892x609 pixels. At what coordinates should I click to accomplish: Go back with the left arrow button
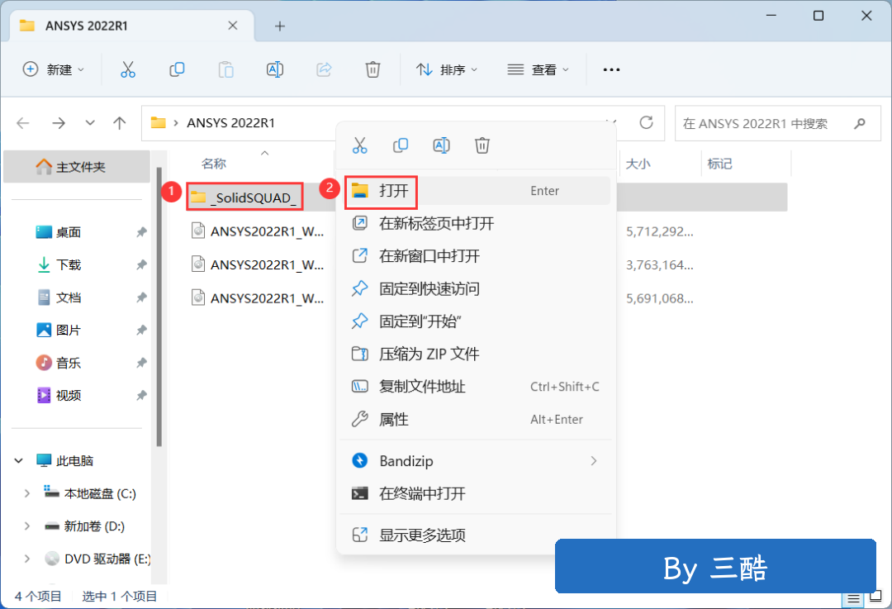(x=23, y=123)
